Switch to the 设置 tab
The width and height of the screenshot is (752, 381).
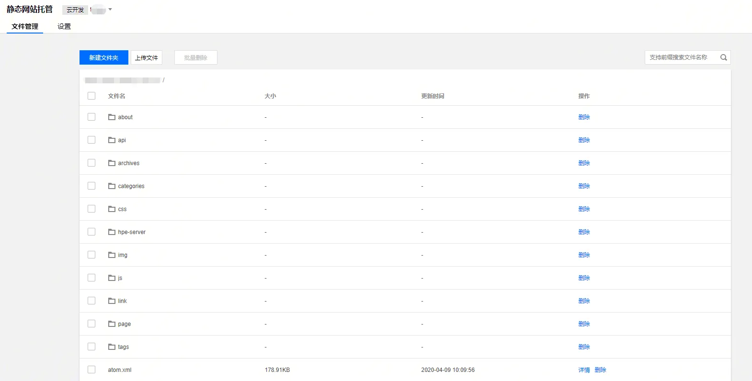[x=64, y=26]
